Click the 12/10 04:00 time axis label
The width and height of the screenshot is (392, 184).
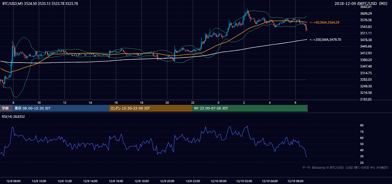pyautogui.click(x=270, y=181)
